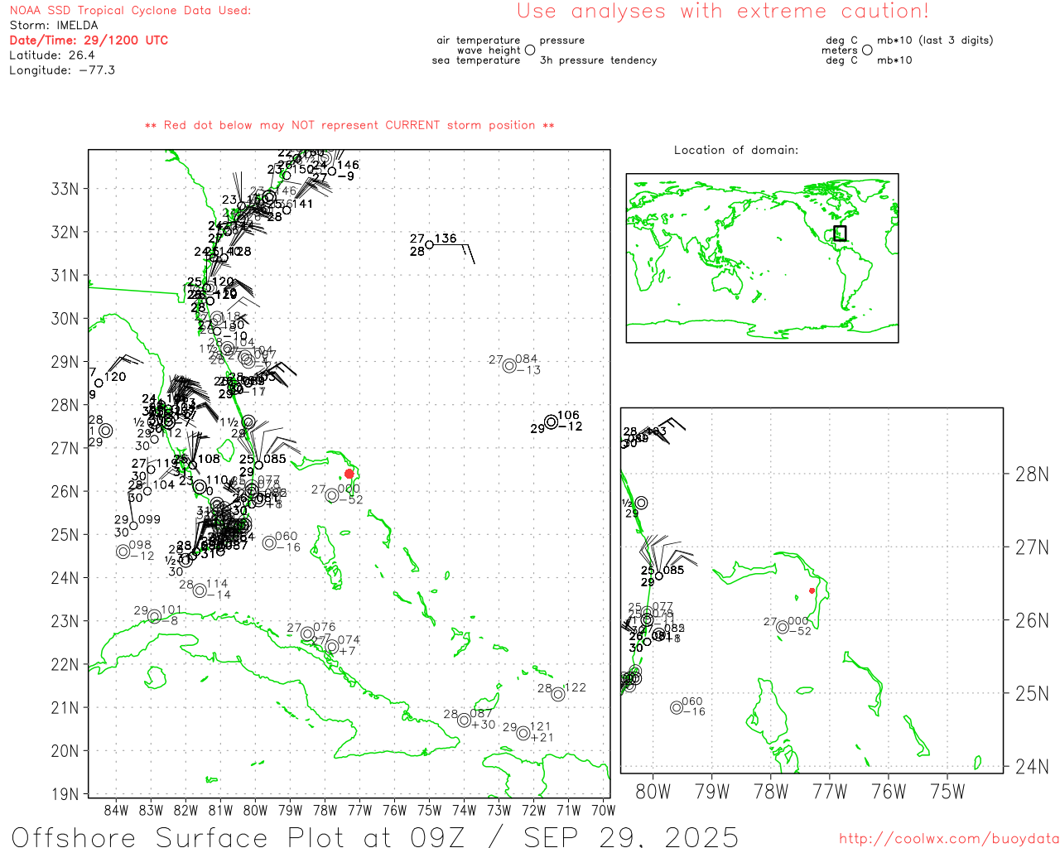
Task: Click the 28N label on the inset map
Action: 1032,475
